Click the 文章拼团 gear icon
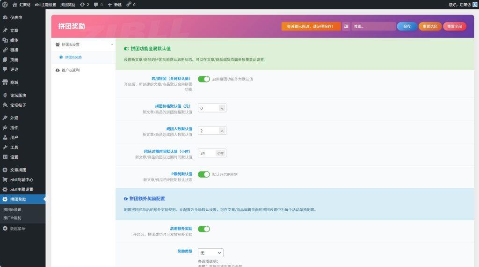 point(5,170)
